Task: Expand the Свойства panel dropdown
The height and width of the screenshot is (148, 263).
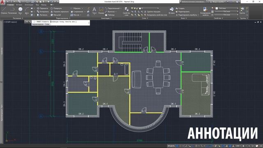Action: (218, 18)
